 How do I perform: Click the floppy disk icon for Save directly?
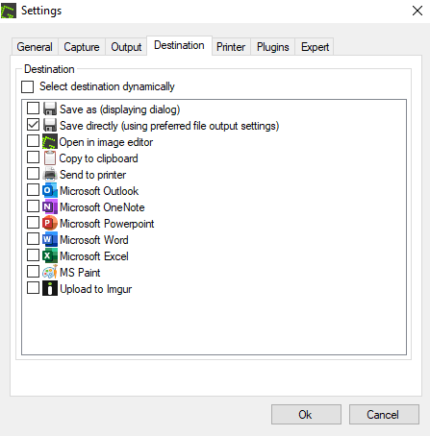[x=50, y=125]
